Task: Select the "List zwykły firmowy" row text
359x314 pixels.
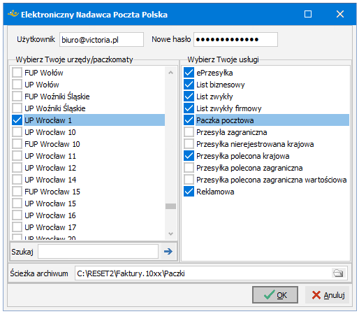Action: click(229, 108)
